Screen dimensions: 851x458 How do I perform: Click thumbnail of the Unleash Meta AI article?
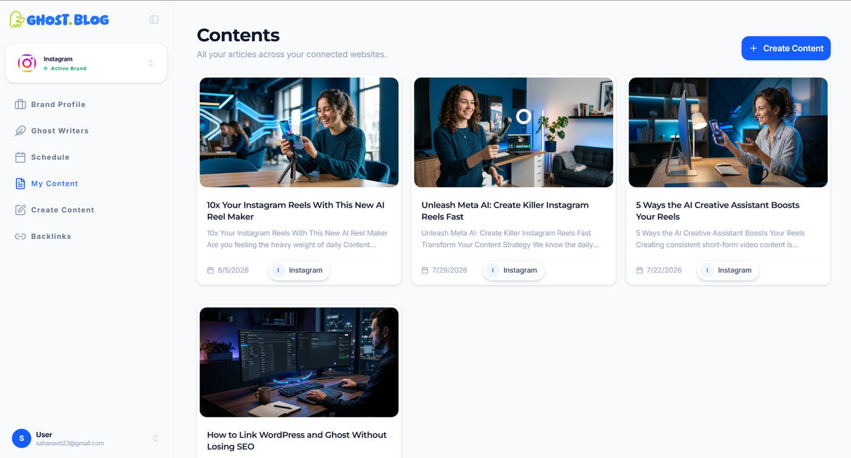[x=514, y=132]
